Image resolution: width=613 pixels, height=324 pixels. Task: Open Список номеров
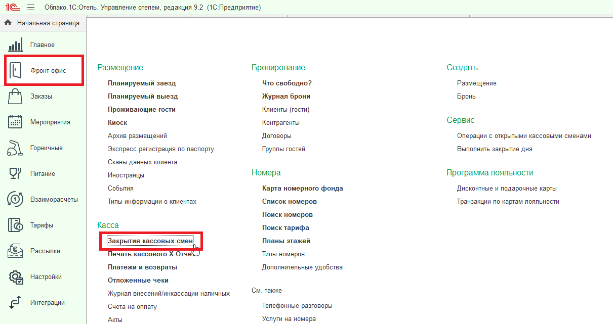[290, 202]
